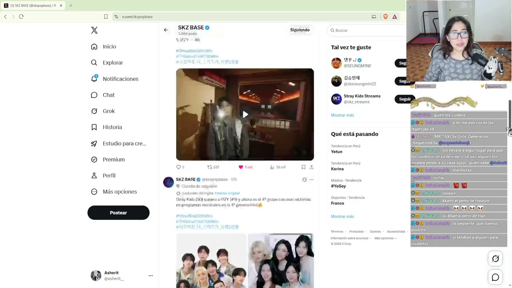Click the browser forward arrow
Screen dimensions: 512x288
tap(13, 17)
